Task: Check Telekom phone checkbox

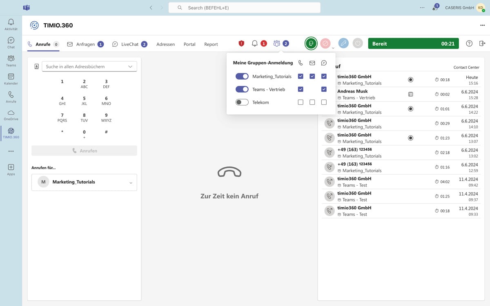Action: point(301,102)
